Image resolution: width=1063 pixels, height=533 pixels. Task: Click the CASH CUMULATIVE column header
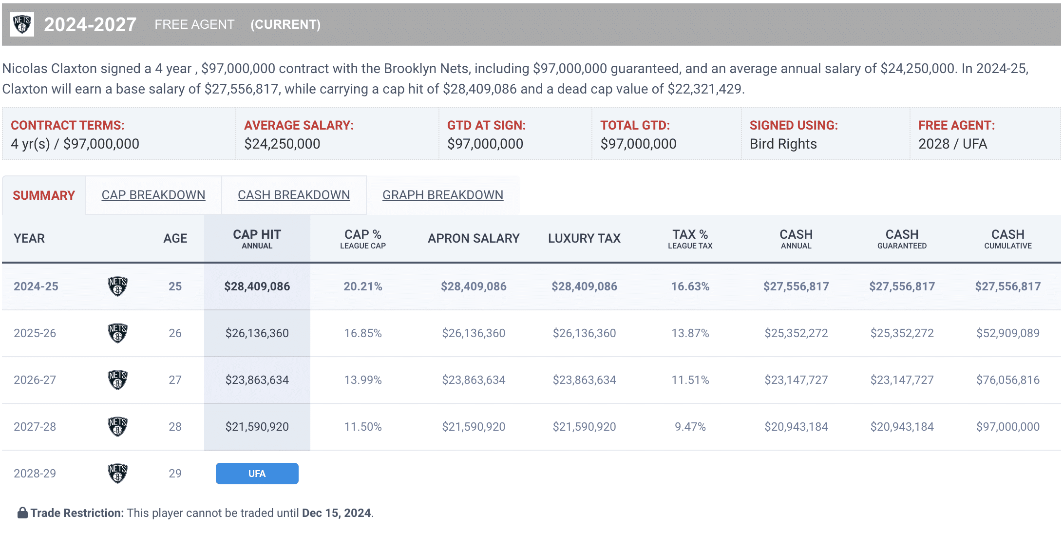pos(1008,239)
